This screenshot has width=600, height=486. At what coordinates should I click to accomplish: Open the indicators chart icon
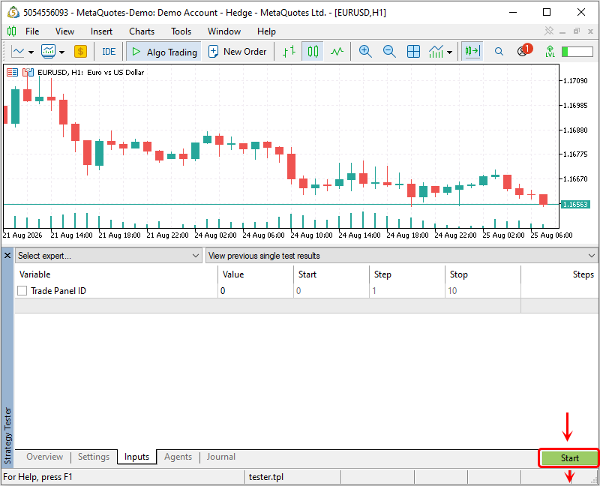point(49,51)
